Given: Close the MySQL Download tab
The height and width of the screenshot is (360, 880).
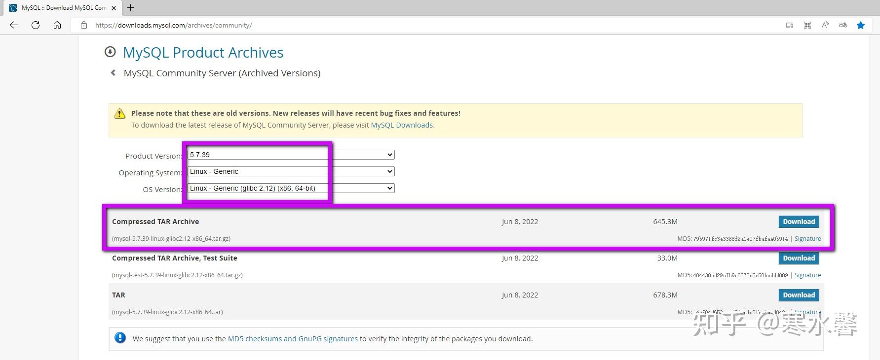Looking at the screenshot, I should [114, 8].
